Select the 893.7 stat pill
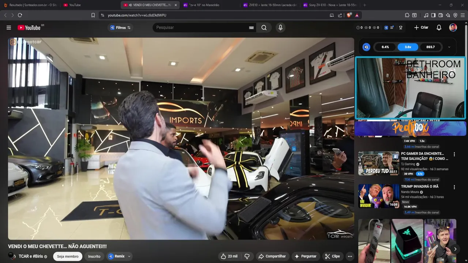This screenshot has height=263, width=468. click(430, 47)
